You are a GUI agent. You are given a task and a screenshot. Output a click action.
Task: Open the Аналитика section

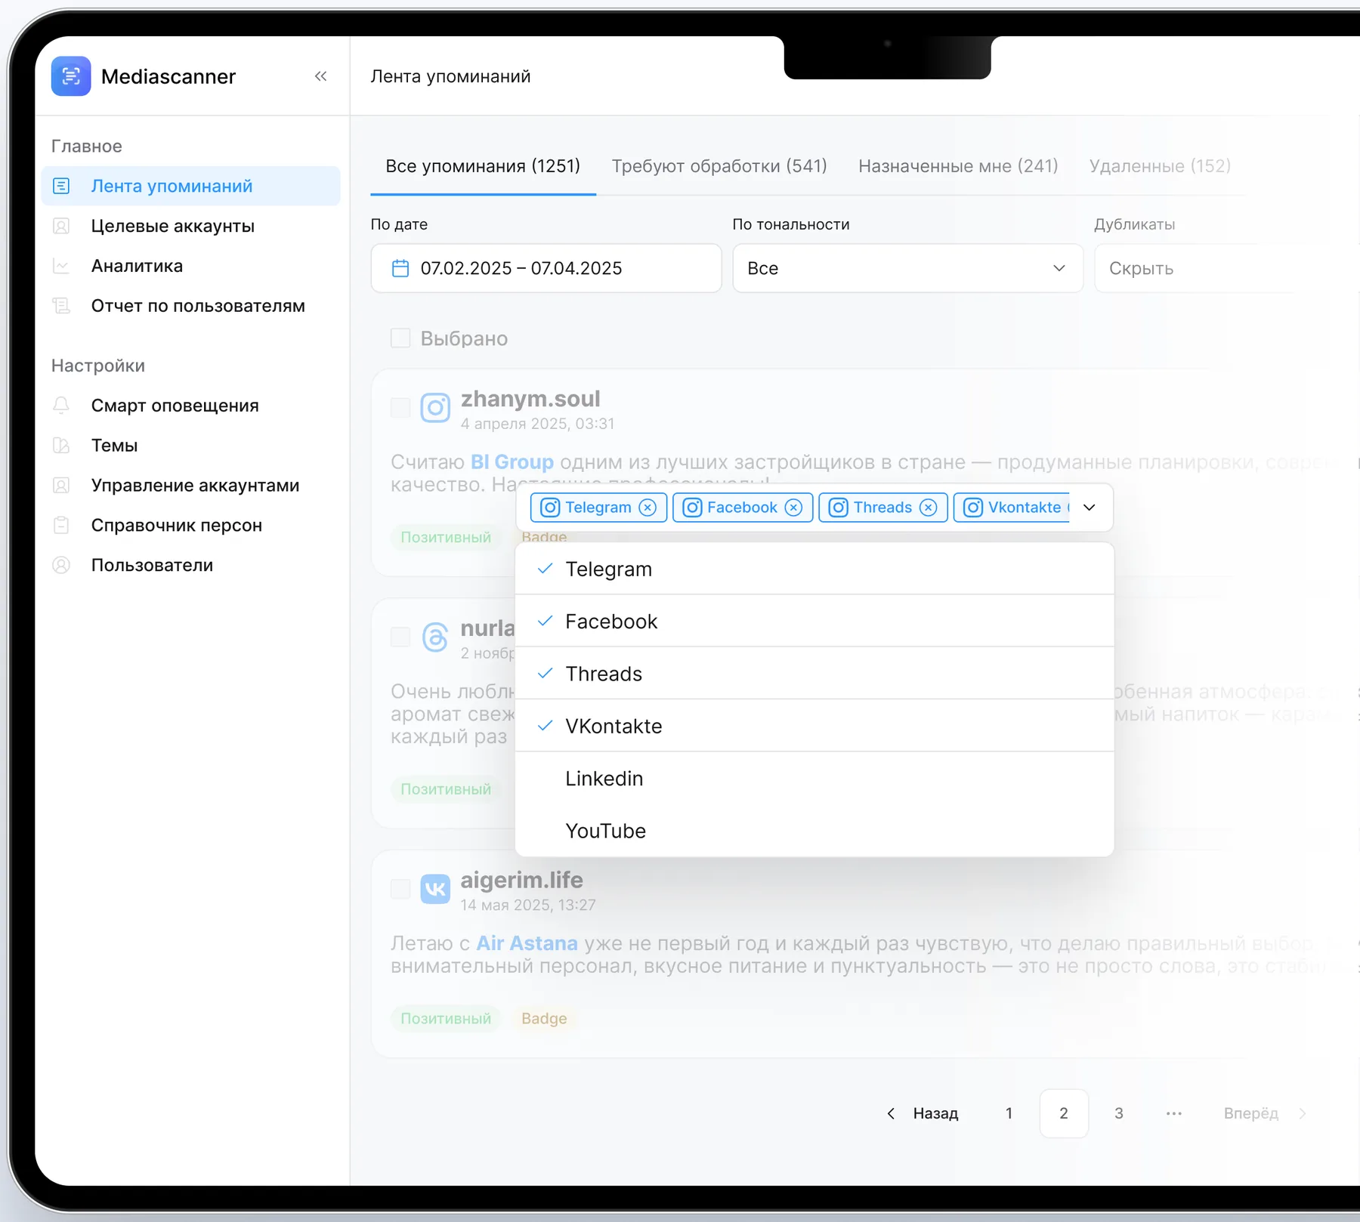[190, 266]
